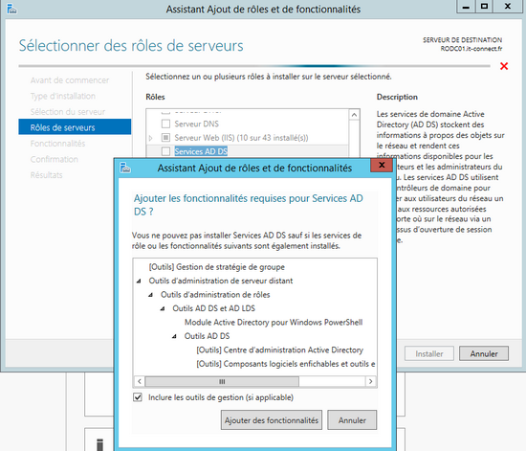Collapse the Outils AD DS node
The image size is (526, 451).
tap(174, 336)
